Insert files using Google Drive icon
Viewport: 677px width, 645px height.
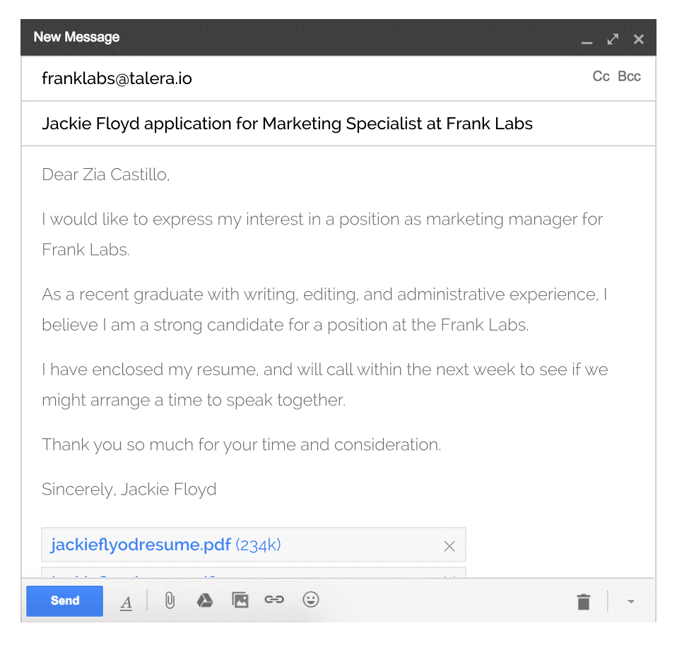point(205,600)
